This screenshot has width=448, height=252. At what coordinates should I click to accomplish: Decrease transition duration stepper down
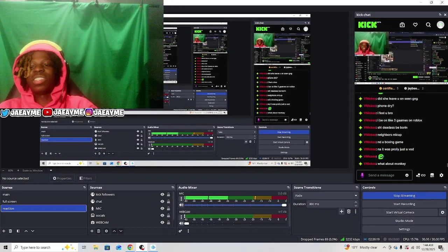point(356,206)
